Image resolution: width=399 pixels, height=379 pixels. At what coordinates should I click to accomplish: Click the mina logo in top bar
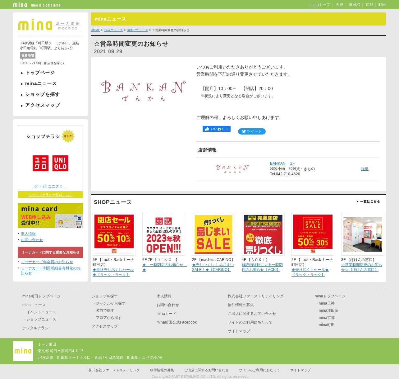tap(20, 5)
